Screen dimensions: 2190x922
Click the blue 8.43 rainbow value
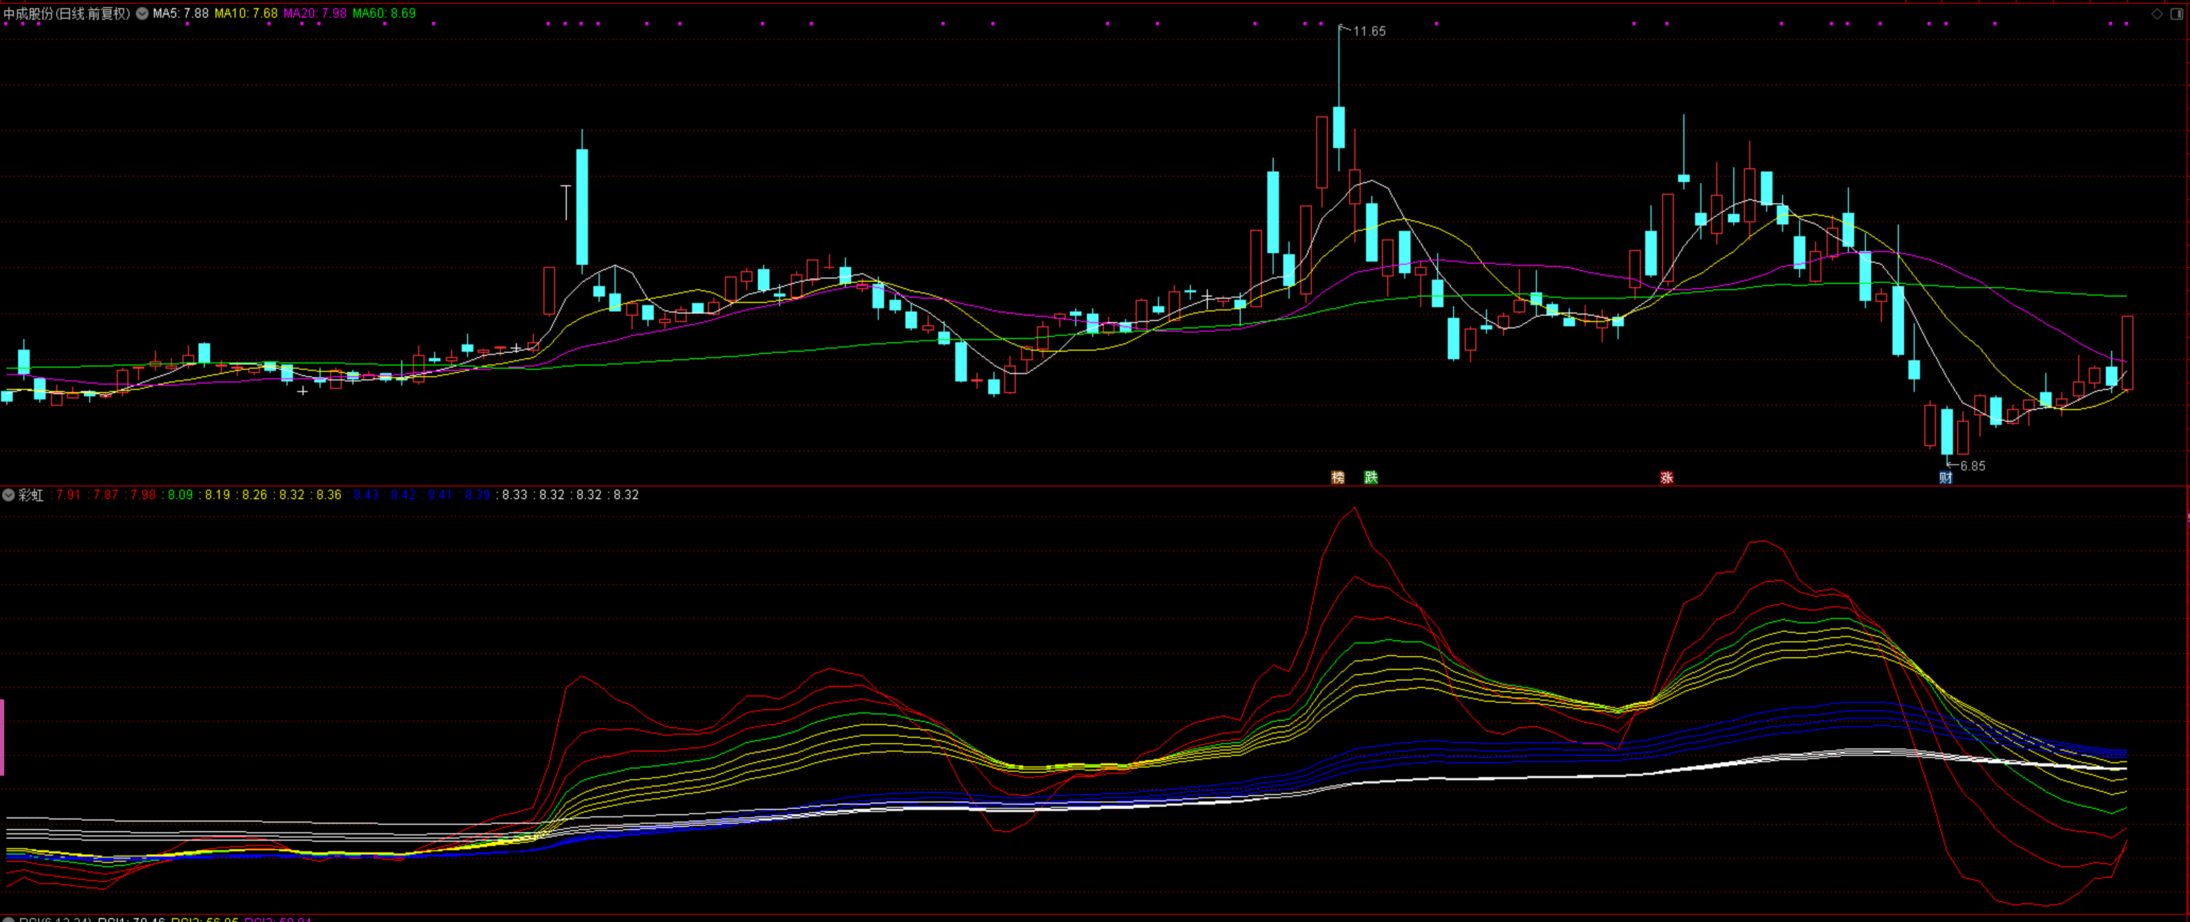(x=366, y=494)
